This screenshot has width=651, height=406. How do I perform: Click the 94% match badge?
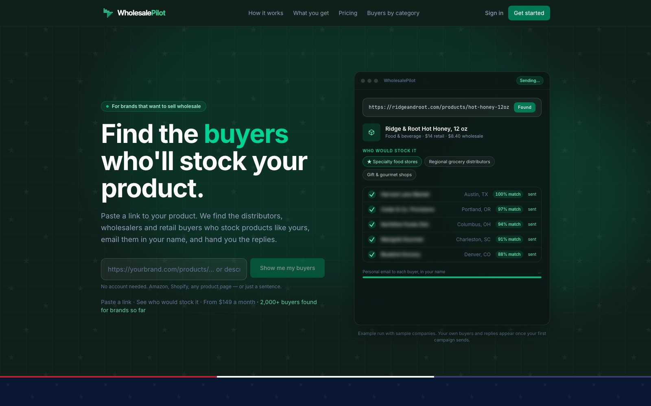(509, 225)
